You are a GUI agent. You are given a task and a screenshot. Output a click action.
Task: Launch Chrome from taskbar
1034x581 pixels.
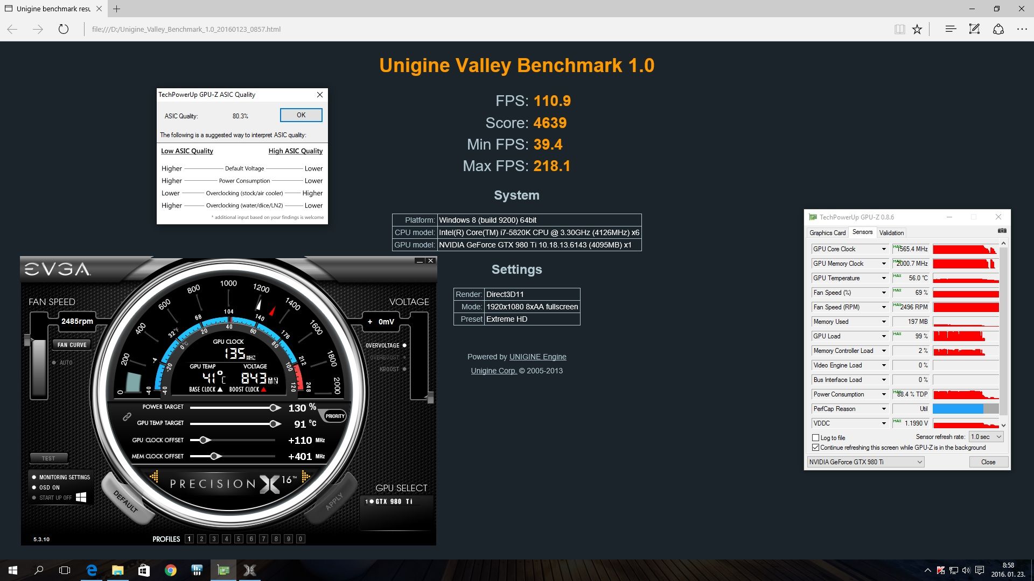(x=170, y=570)
